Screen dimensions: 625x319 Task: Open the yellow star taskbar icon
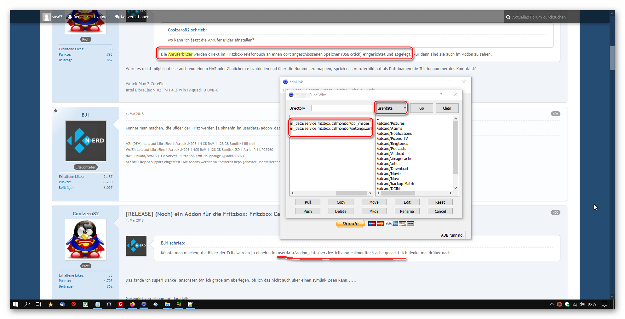pos(50,304)
